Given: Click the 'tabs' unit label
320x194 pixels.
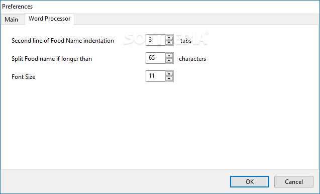Looking at the screenshot, I should pyautogui.click(x=186, y=41).
